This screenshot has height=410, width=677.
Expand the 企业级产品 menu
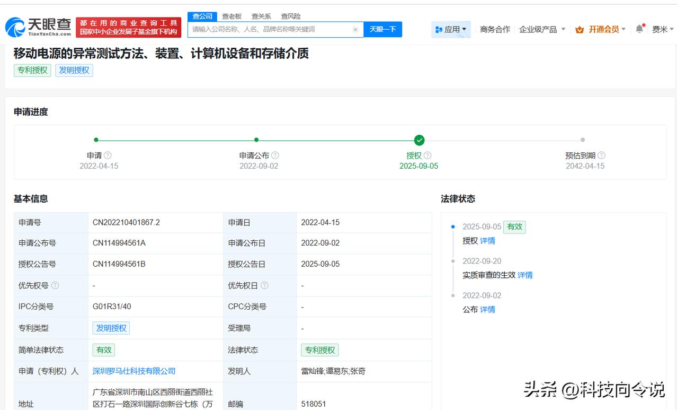[542, 30]
